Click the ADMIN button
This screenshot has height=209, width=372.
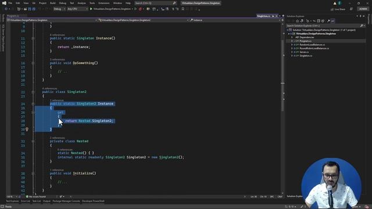(x=363, y=9)
